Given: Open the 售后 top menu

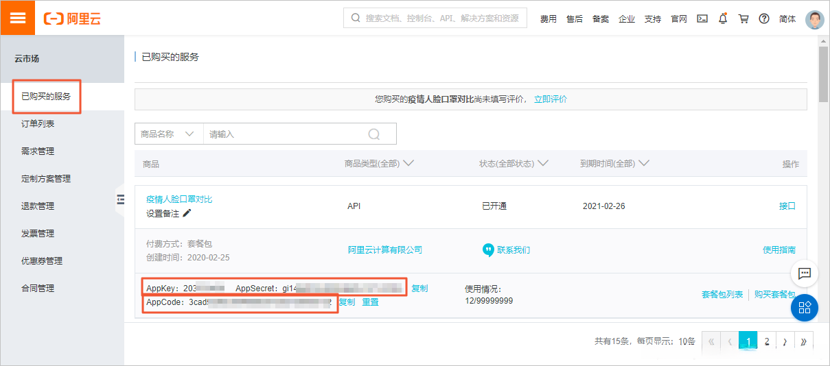Looking at the screenshot, I should 575,19.
